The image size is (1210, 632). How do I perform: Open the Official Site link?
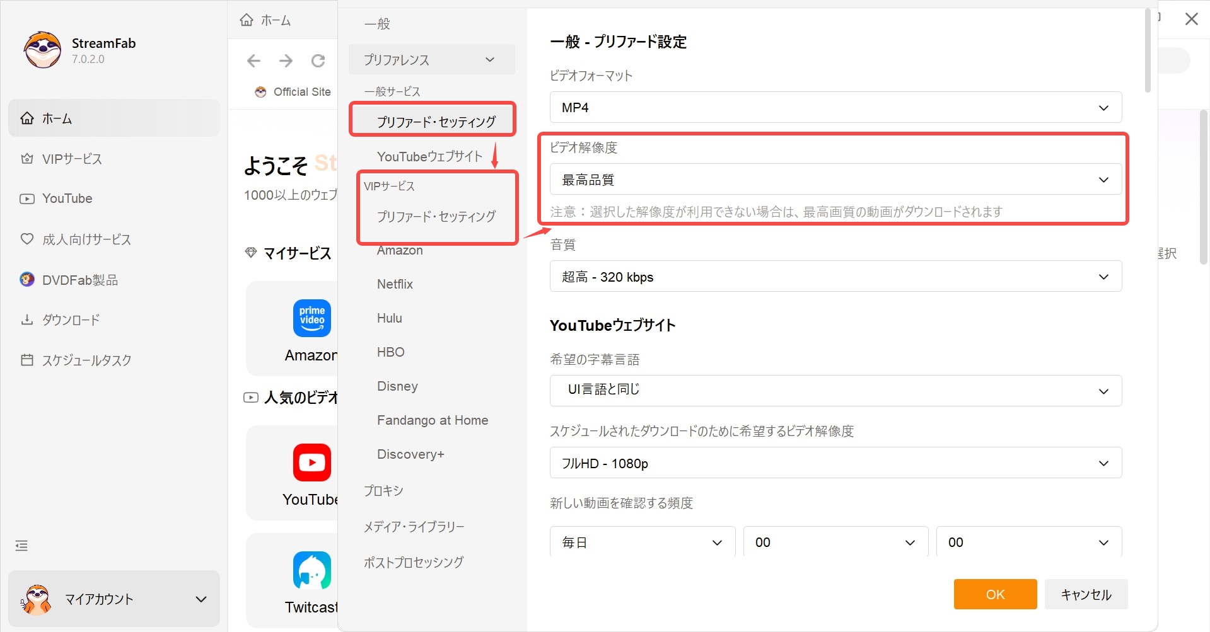302,92
